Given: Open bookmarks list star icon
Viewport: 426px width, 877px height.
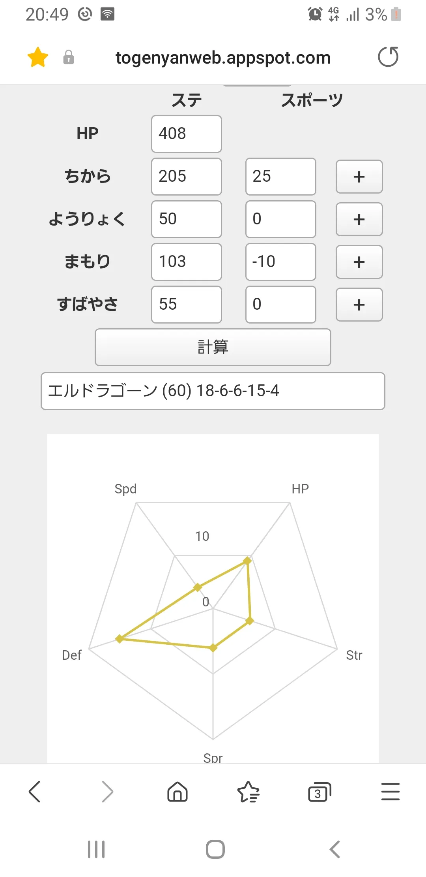Looking at the screenshot, I should (x=248, y=792).
